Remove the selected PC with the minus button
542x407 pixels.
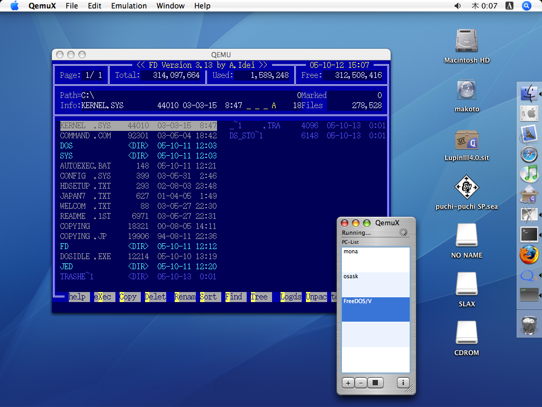361,383
